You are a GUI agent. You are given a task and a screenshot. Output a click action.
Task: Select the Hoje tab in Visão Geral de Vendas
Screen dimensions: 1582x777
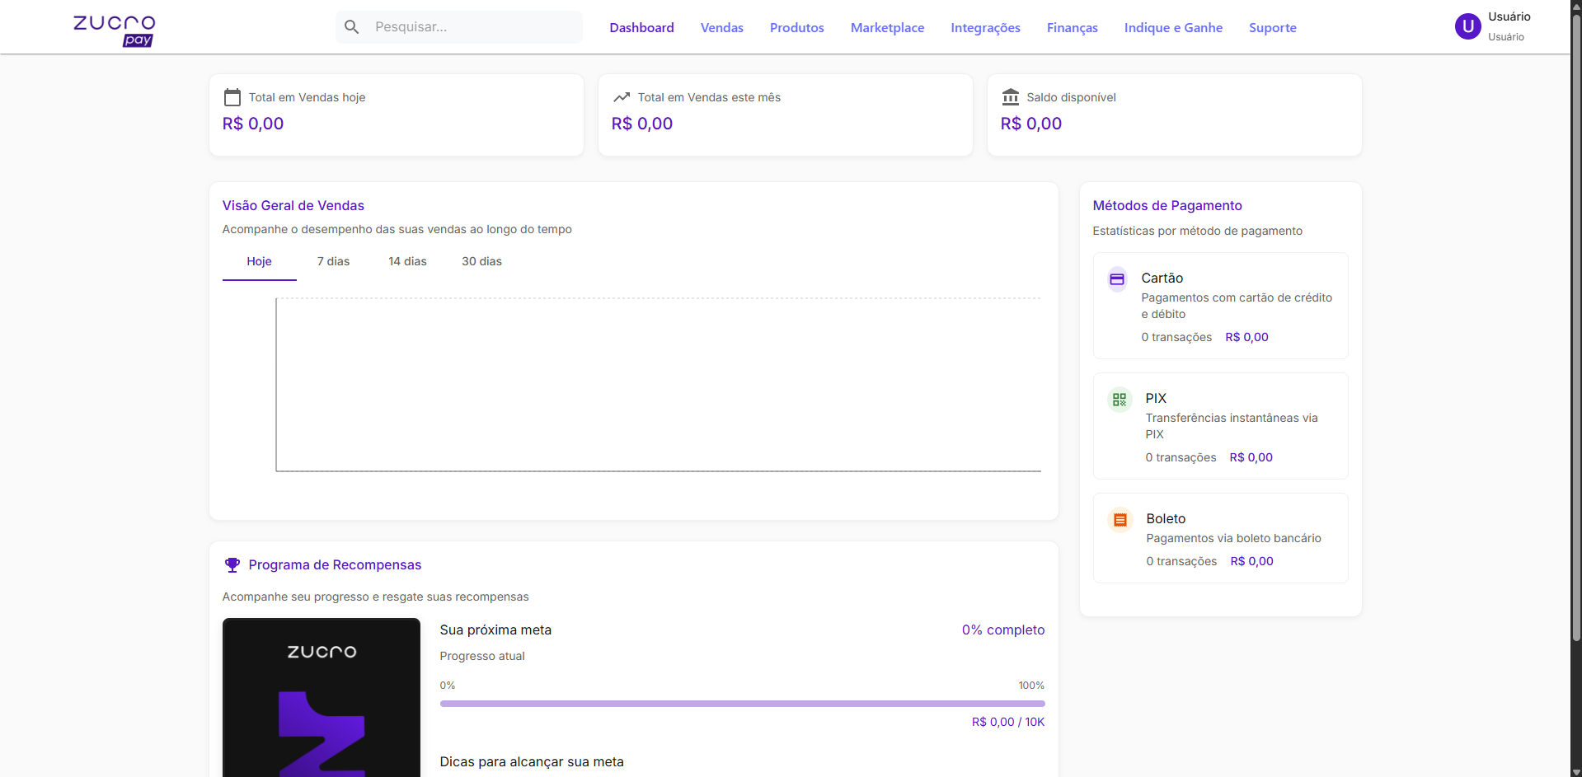click(x=259, y=261)
